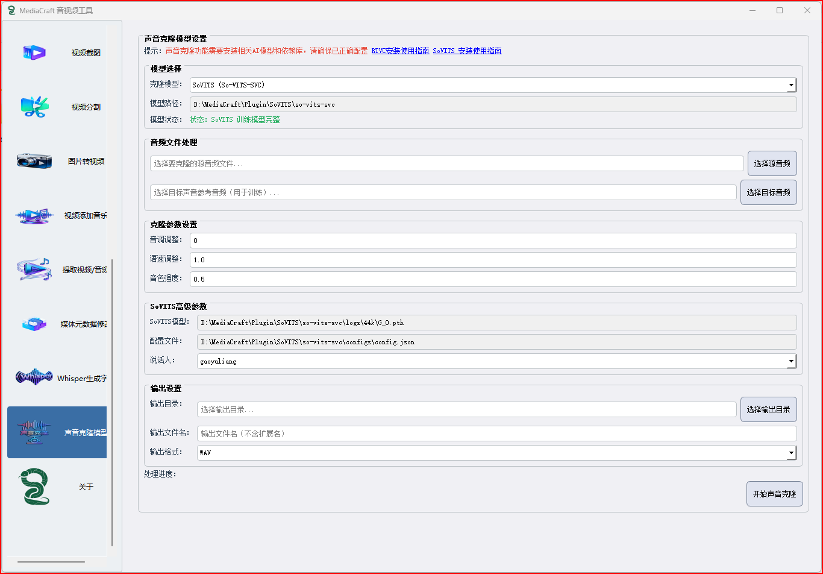The image size is (823, 574).
Task: Click the green snake 关于 icon
Action: pyautogui.click(x=34, y=487)
